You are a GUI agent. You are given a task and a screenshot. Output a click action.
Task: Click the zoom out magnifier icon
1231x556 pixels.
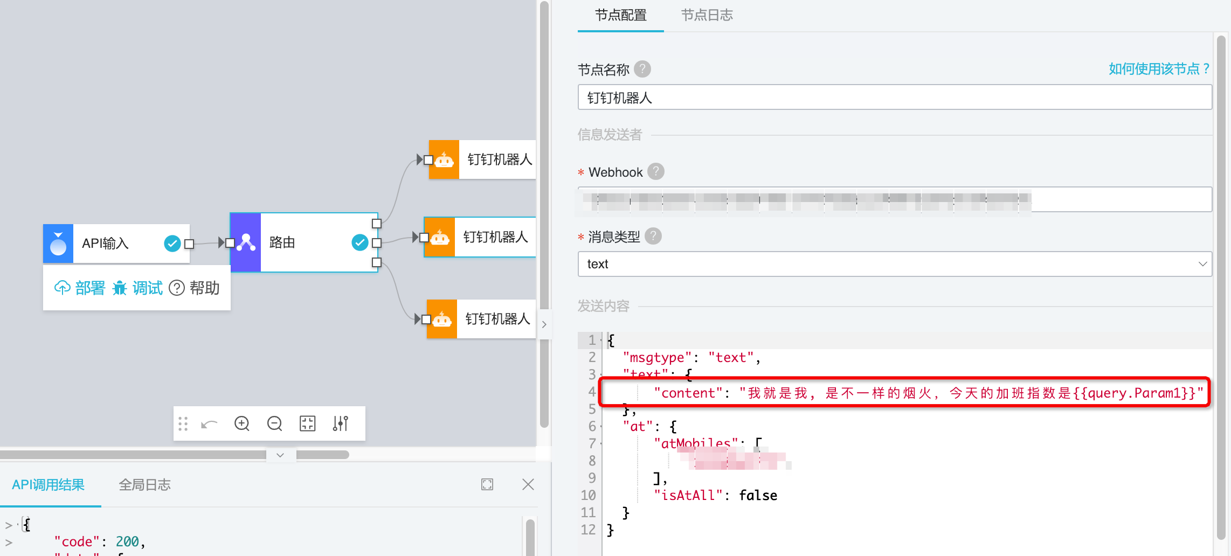274,424
